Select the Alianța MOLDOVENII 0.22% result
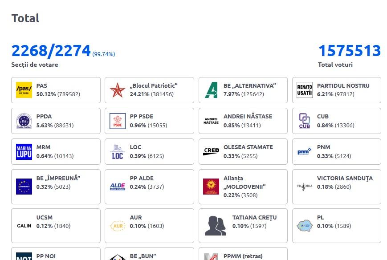The width and height of the screenshot is (387, 260). click(x=240, y=195)
